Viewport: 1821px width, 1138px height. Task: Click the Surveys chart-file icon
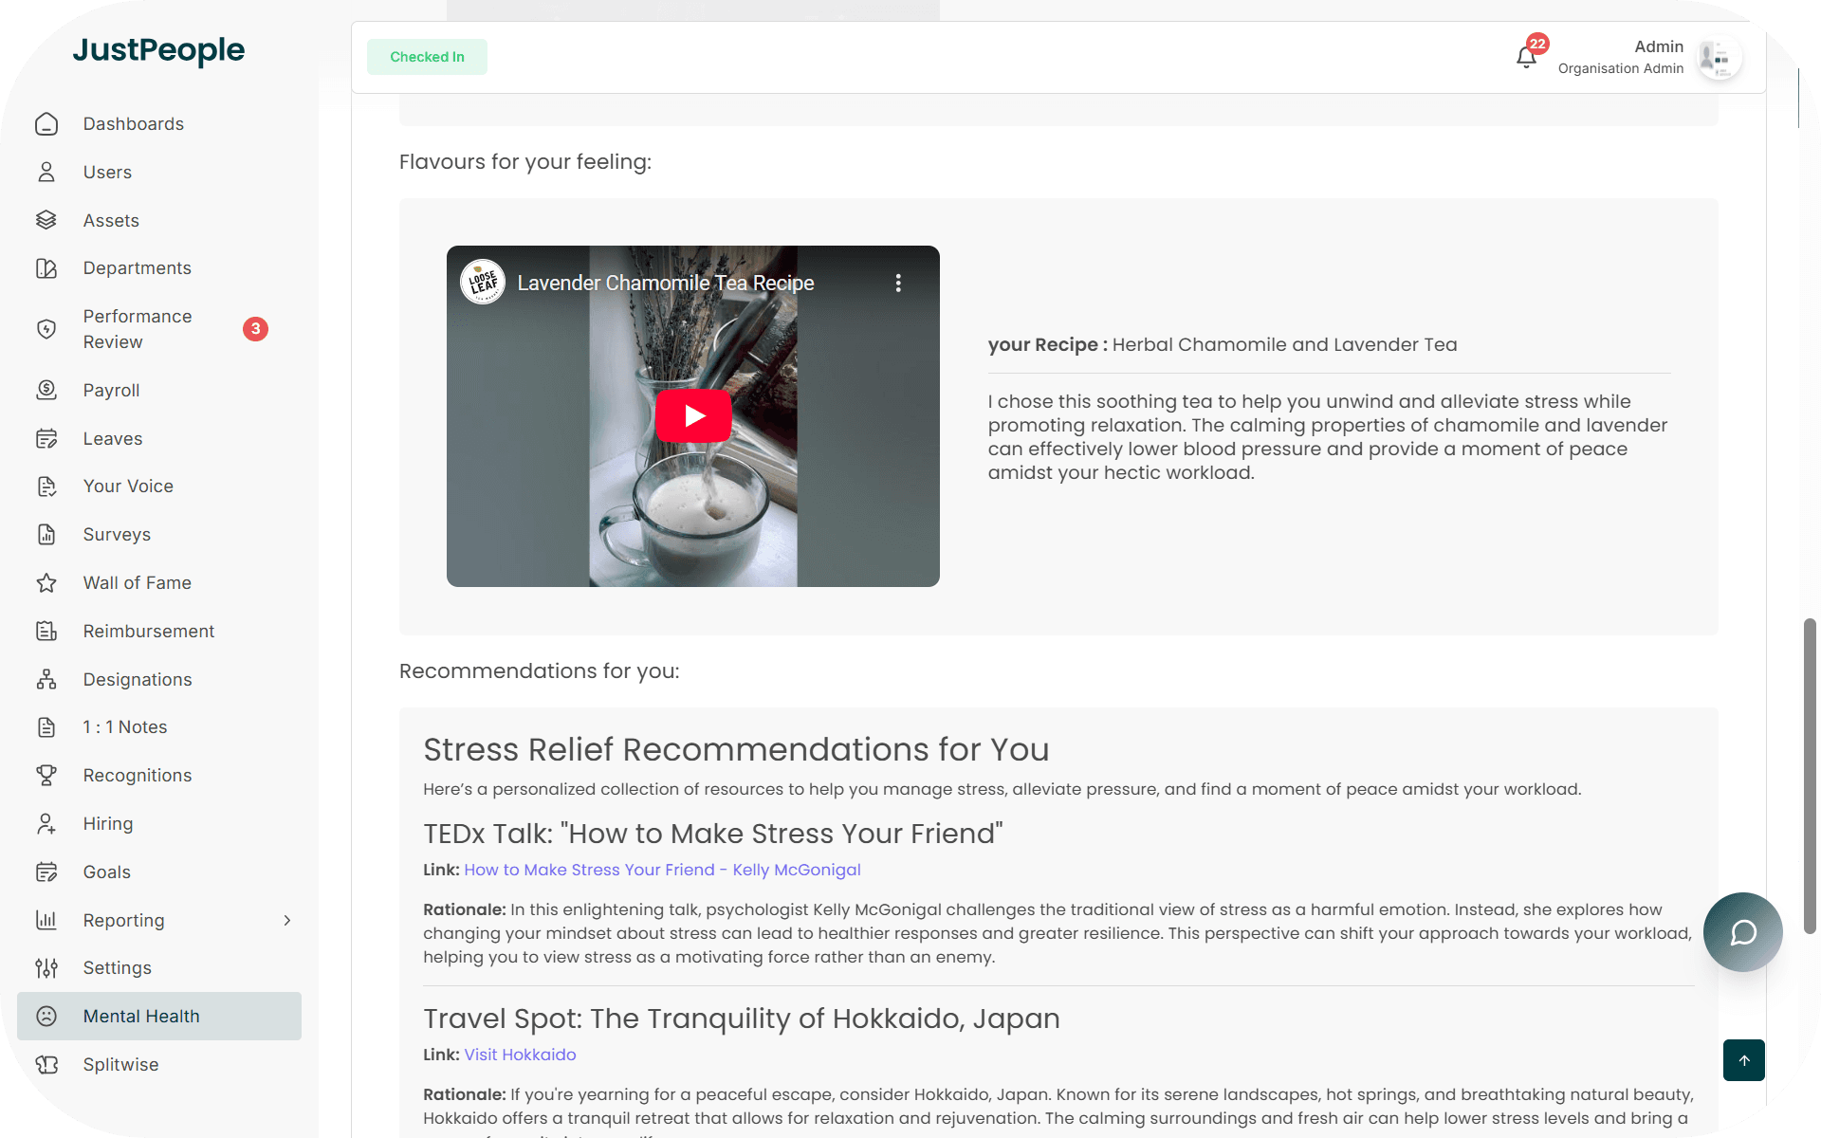46,535
